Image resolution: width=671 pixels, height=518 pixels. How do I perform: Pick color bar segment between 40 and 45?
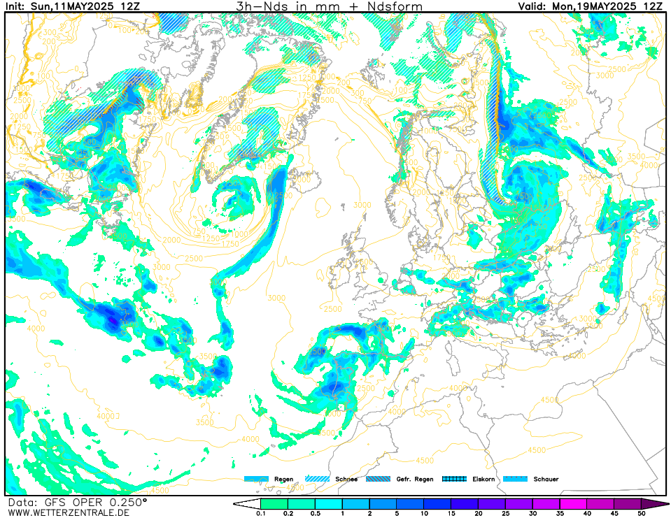coord(601,504)
